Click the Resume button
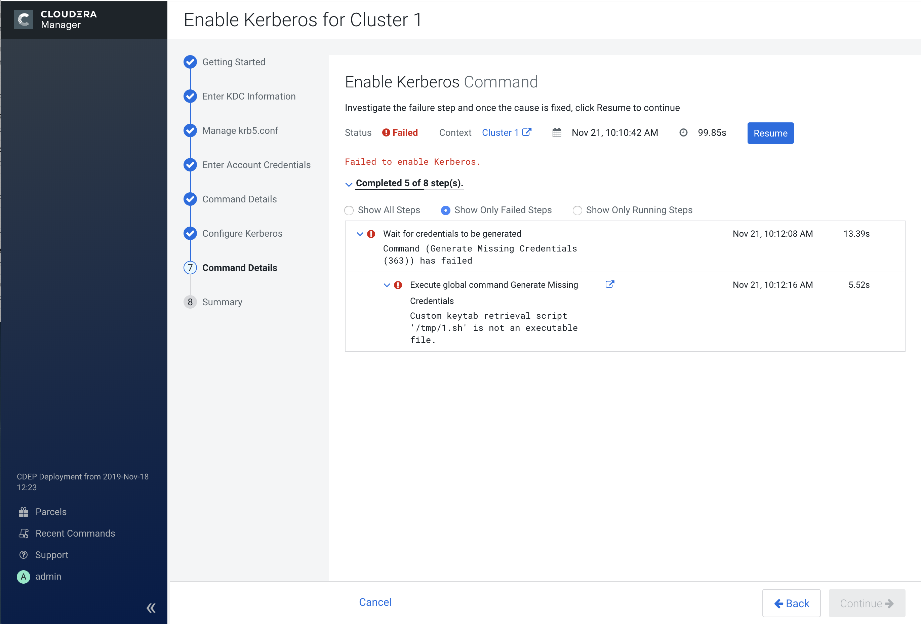This screenshot has width=921, height=624. (770, 133)
